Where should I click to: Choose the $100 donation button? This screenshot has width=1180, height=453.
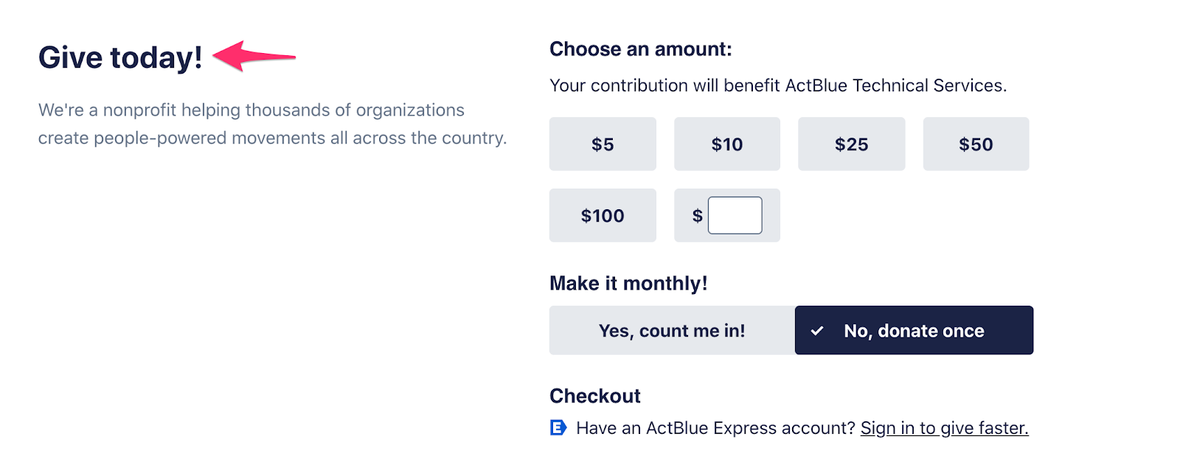click(x=603, y=216)
